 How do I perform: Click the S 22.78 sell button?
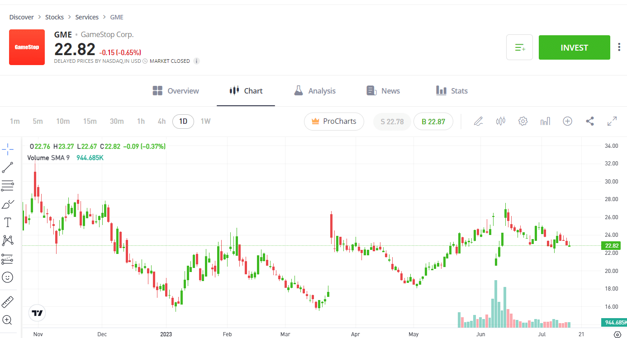tap(392, 122)
